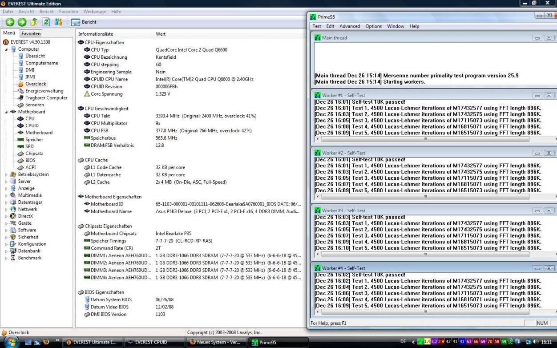Open the Ansicht menu
The width and height of the screenshot is (557, 348).
[26, 11]
